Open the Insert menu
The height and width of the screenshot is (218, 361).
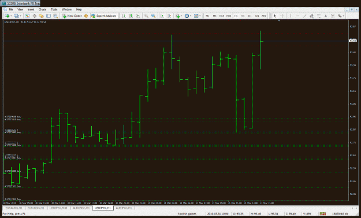[31, 9]
